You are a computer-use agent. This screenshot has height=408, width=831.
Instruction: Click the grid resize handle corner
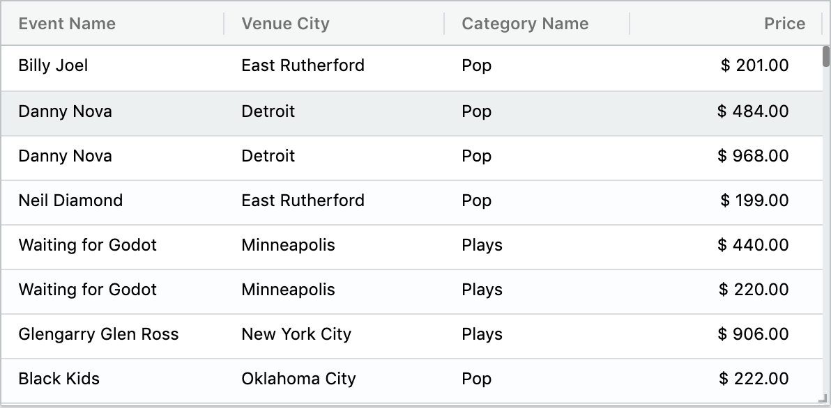(826, 400)
